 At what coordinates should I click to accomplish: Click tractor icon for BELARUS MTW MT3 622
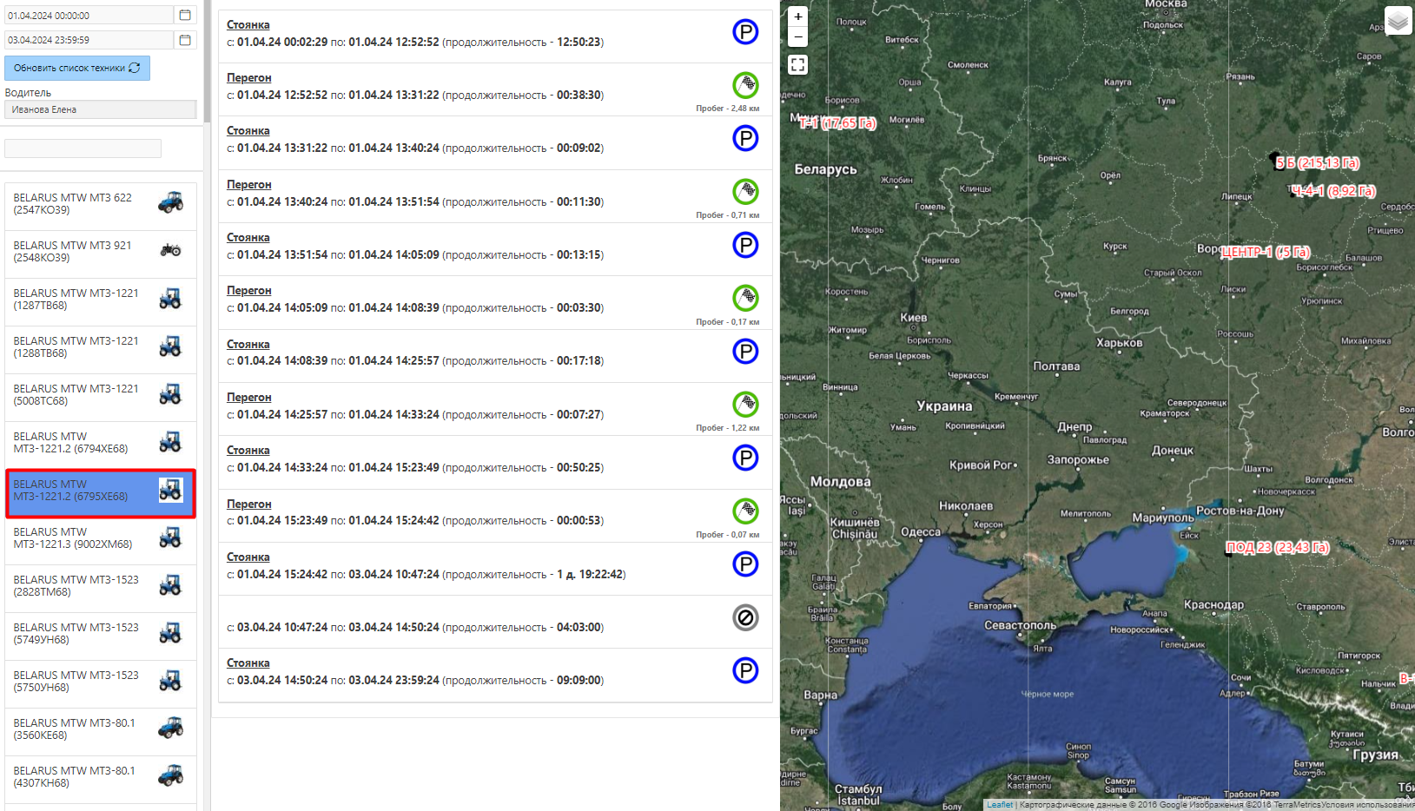coord(170,203)
